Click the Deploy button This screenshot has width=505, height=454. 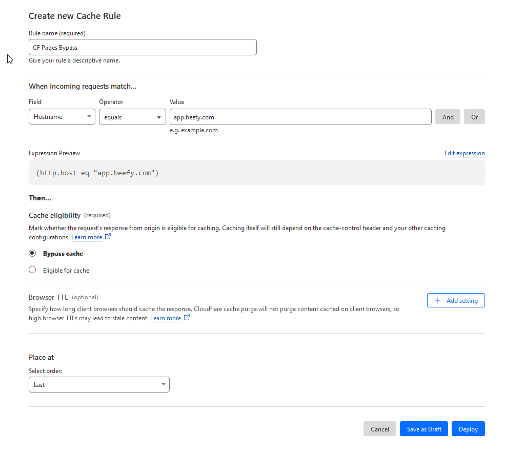click(468, 428)
